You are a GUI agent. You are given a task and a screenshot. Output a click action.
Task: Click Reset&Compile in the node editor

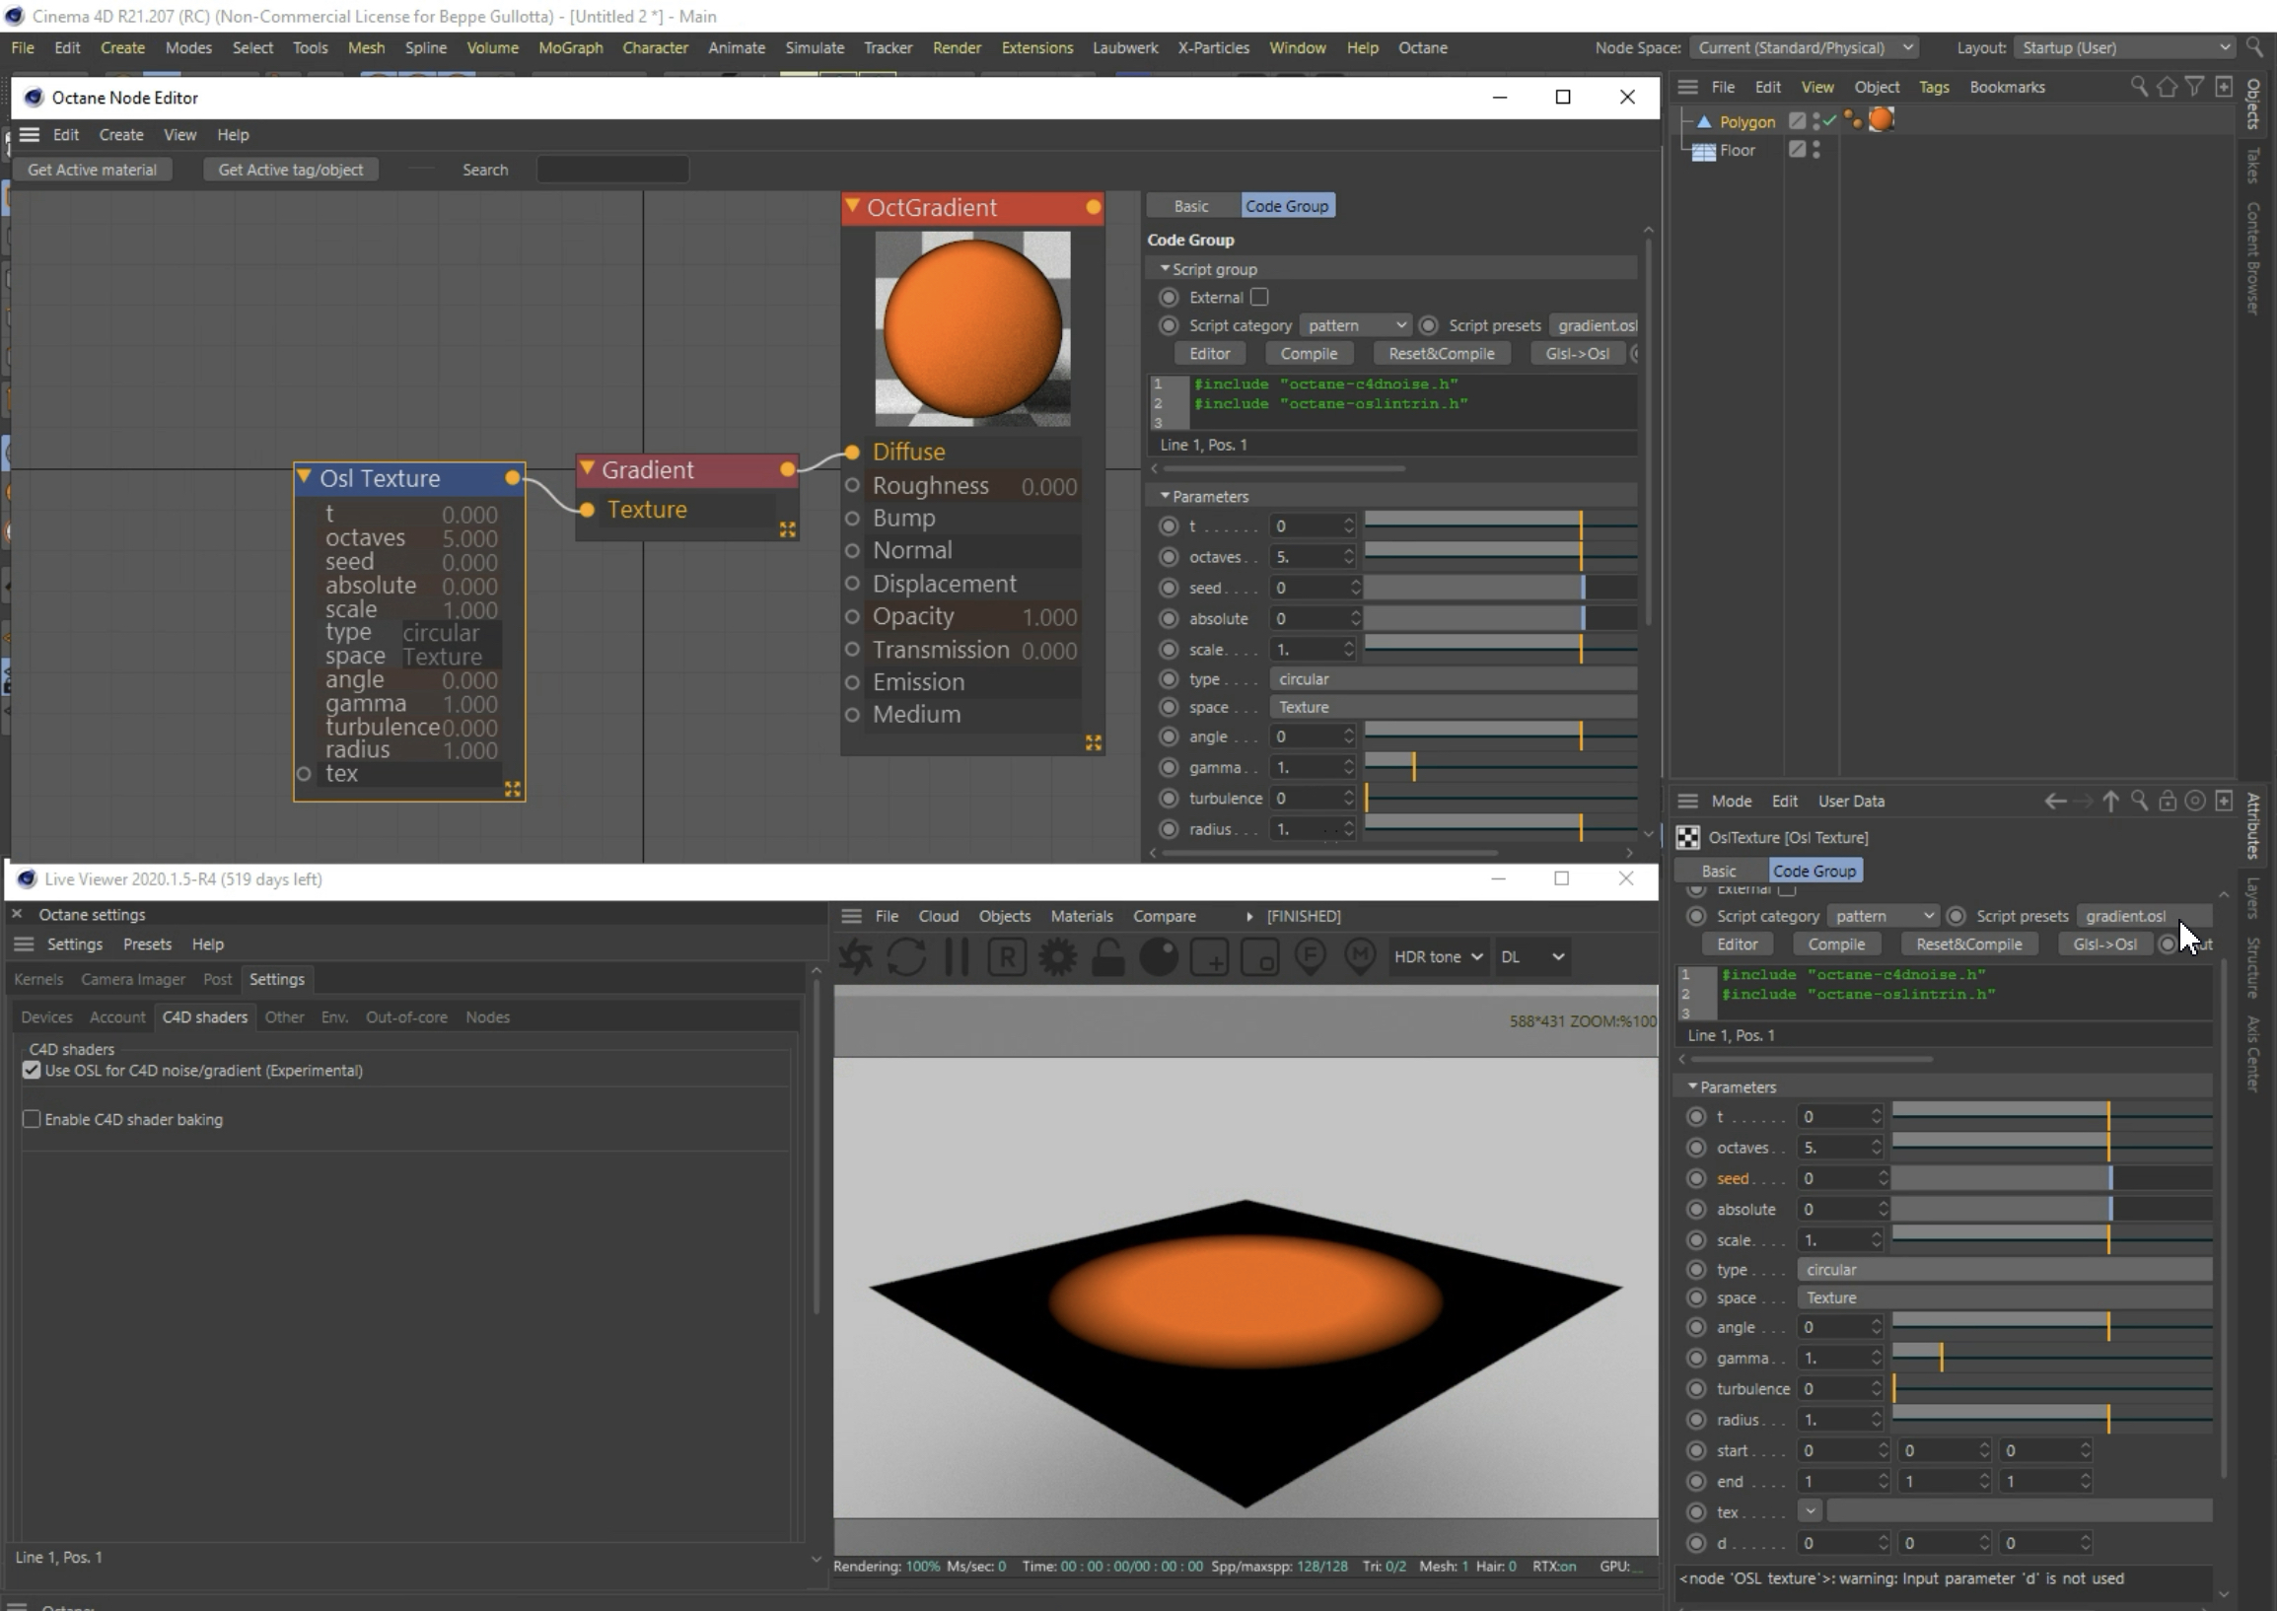point(1441,354)
